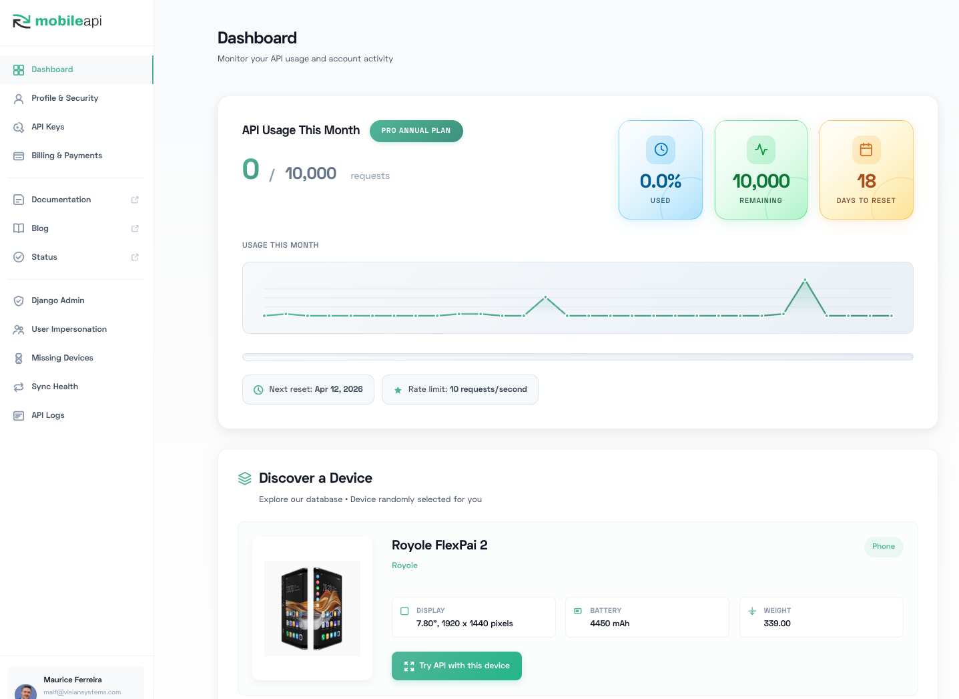
Task: Click the monthly usage progress bar
Action: click(x=577, y=357)
